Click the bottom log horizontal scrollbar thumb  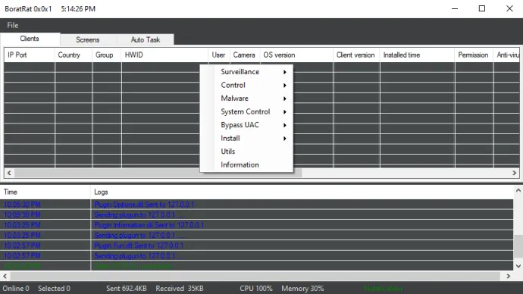[x=255, y=276]
